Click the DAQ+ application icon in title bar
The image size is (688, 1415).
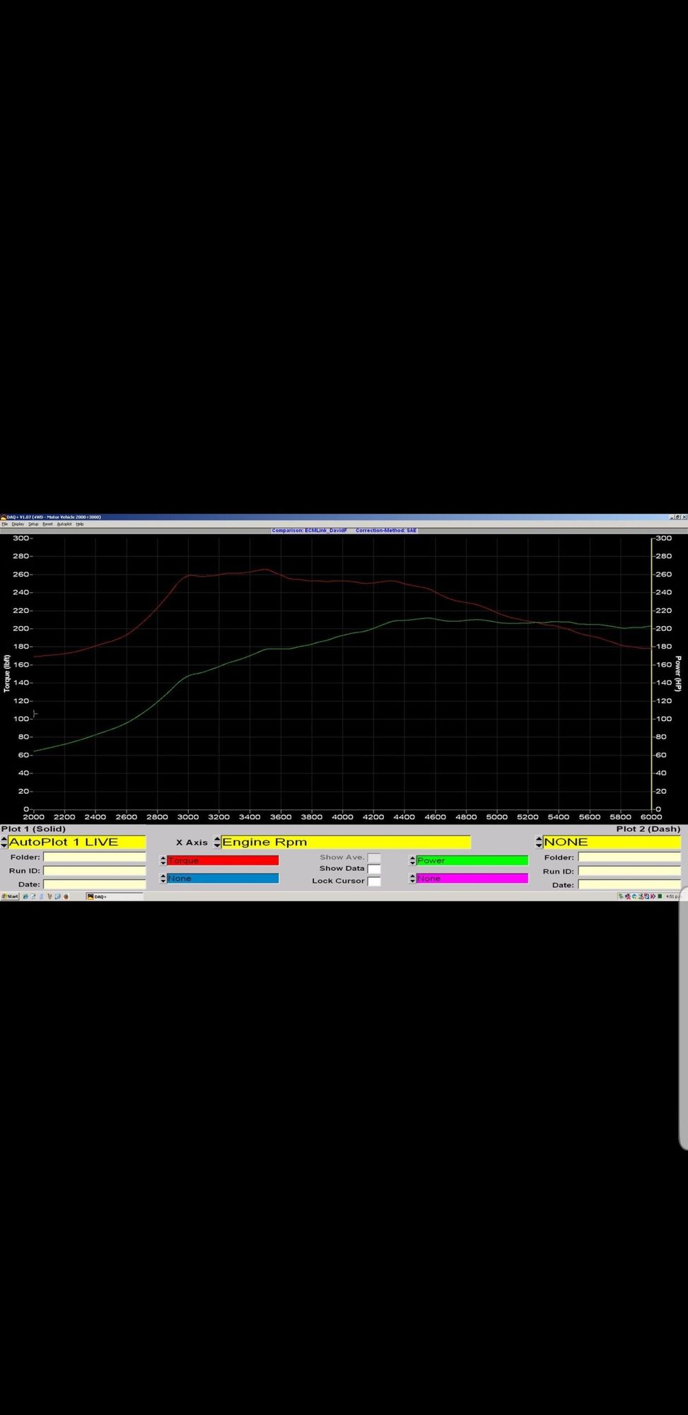click(x=4, y=517)
